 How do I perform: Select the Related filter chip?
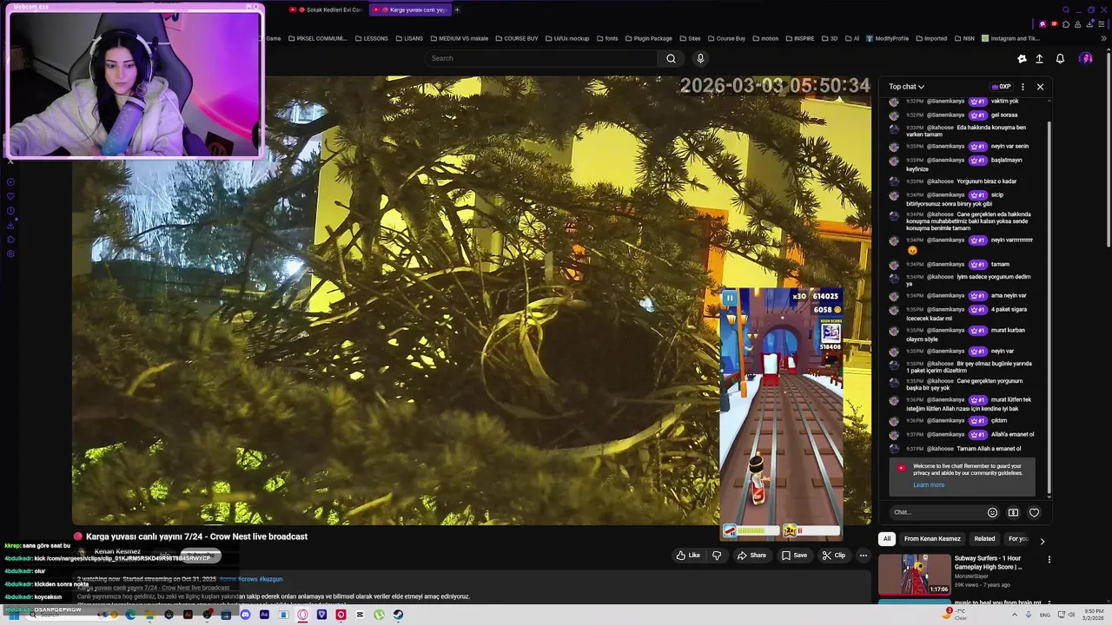point(984,539)
